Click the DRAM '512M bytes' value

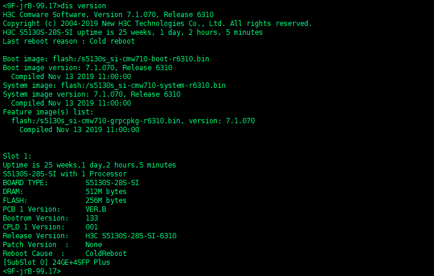pyautogui.click(x=106, y=192)
